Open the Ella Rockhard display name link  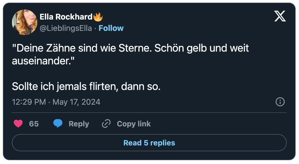point(66,17)
